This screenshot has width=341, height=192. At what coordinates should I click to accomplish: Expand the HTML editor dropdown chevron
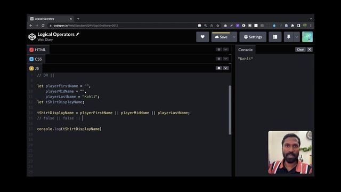[x=225, y=50]
